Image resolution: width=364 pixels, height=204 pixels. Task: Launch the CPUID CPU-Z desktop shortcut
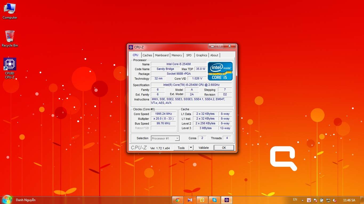[10, 68]
